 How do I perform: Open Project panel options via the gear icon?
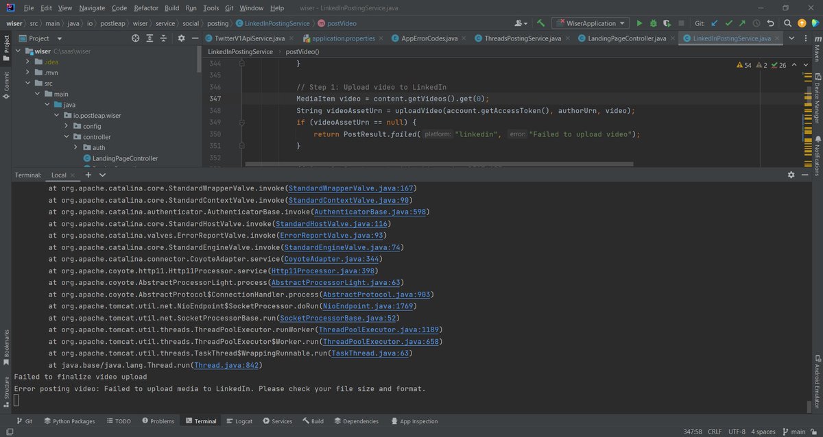coord(181,38)
